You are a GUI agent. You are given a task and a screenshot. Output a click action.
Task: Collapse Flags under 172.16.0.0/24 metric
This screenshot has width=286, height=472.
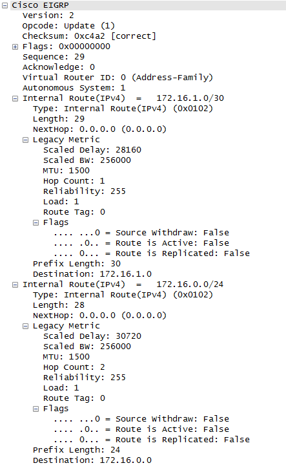[36, 409]
